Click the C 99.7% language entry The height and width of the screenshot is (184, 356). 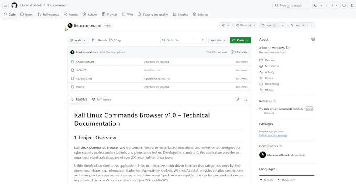click(267, 180)
